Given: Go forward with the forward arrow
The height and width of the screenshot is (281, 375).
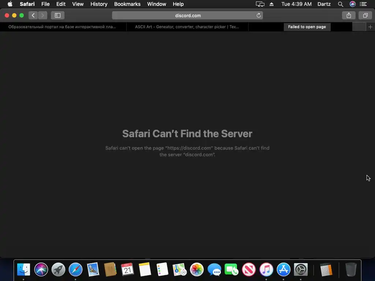Looking at the screenshot, I should (42, 15).
